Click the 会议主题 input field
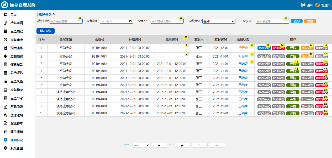This screenshot has width=332, height=158. pos(66,21)
